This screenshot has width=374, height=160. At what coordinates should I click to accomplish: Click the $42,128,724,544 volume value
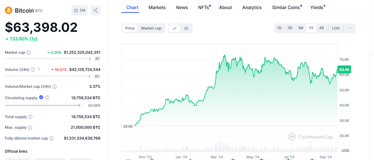pyautogui.click(x=85, y=70)
